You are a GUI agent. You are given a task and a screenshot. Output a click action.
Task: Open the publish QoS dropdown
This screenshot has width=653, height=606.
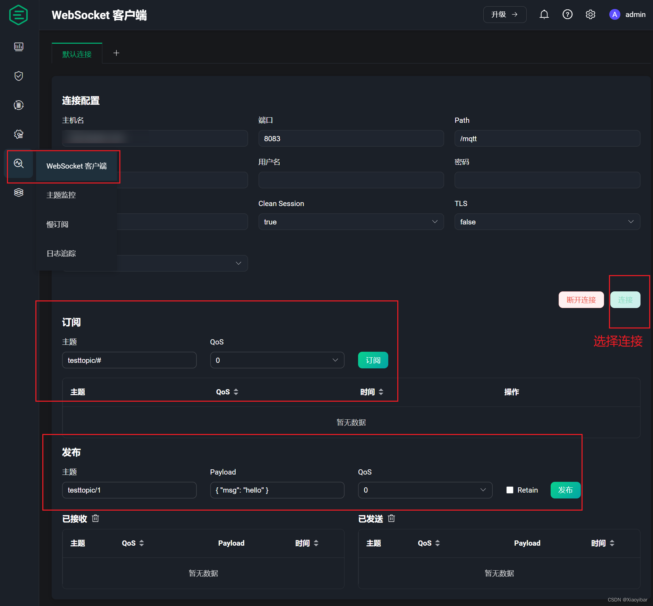click(425, 490)
